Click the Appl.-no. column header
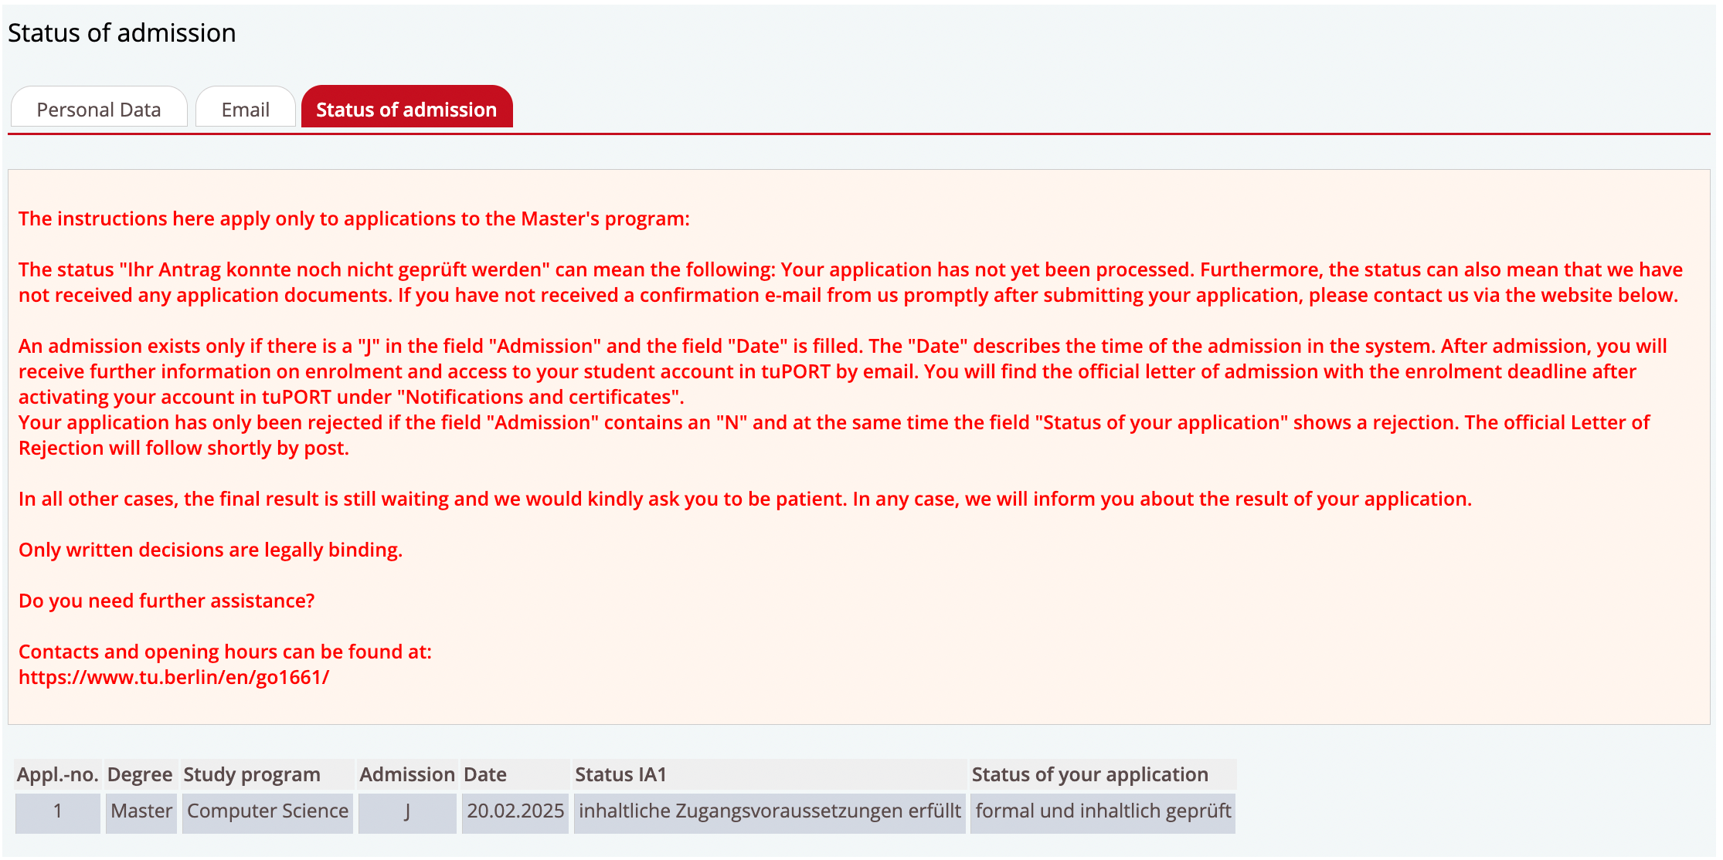Viewport: 1723px width, 860px height. (x=58, y=774)
